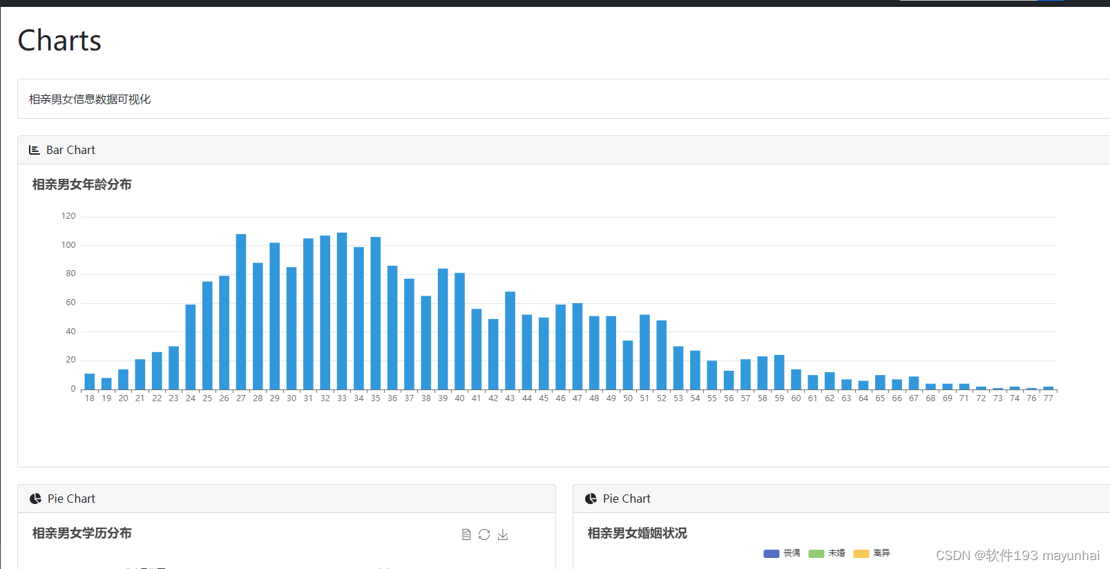
Task: Save the 学历分布 chart as image
Action: coord(503,534)
